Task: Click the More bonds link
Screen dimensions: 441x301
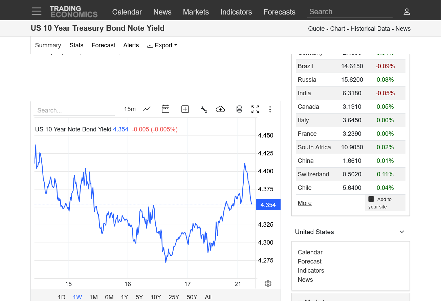Action: [x=305, y=203]
